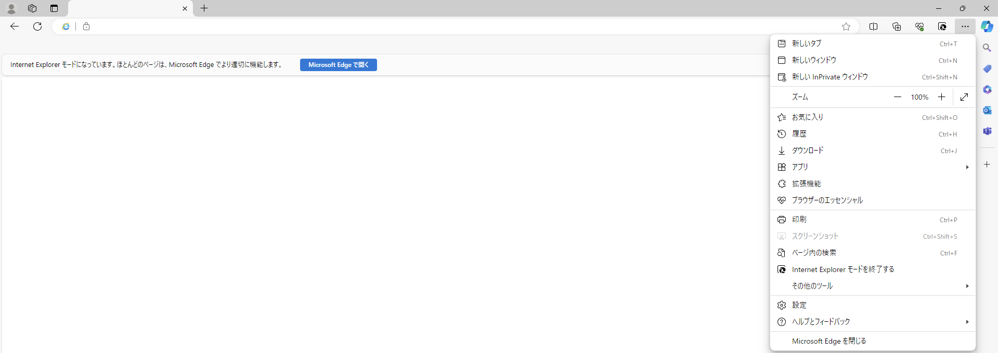This screenshot has height=353, width=998.
Task: Choose Internet Explorer モードを終了する menu item
Action: click(x=843, y=269)
